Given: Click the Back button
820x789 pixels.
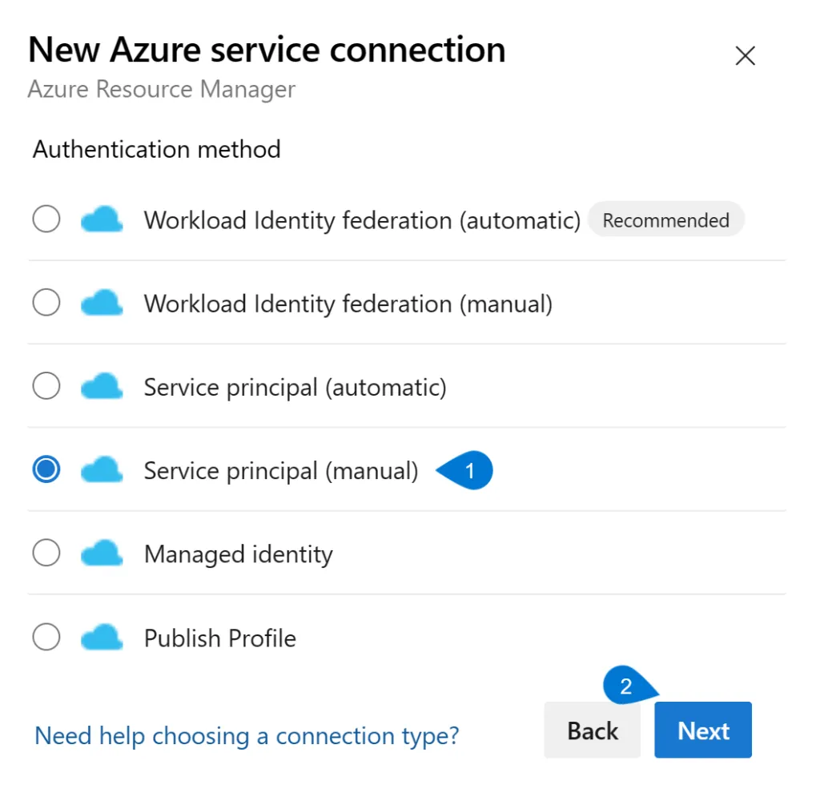Looking at the screenshot, I should [593, 730].
